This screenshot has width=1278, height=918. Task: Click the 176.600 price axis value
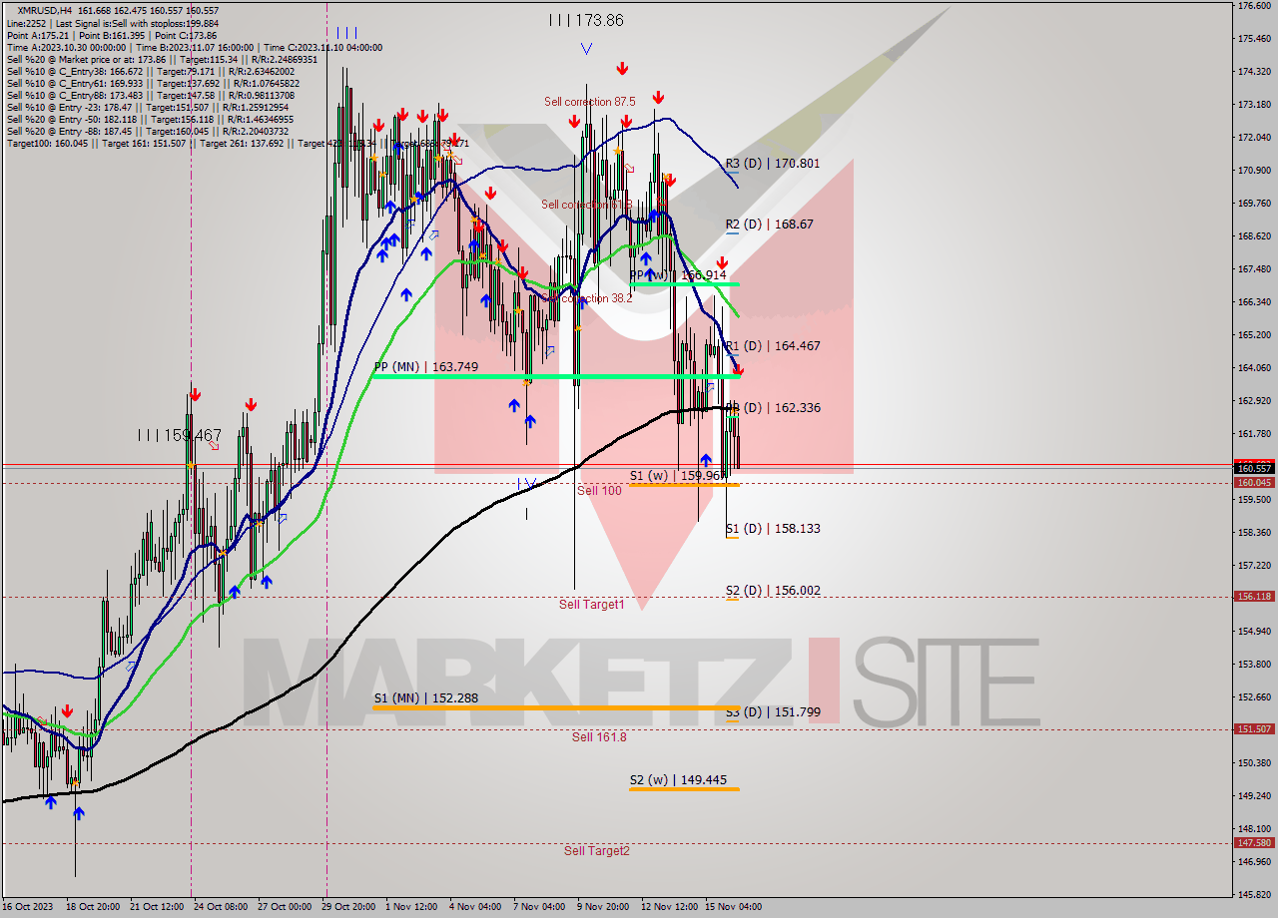coord(1254,6)
